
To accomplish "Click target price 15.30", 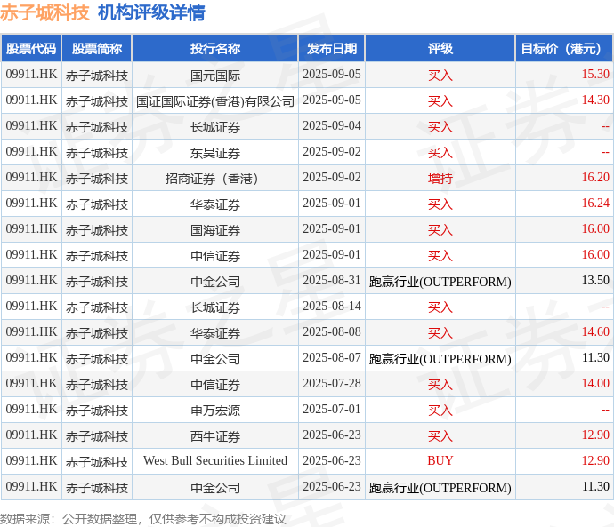I will pos(595,74).
